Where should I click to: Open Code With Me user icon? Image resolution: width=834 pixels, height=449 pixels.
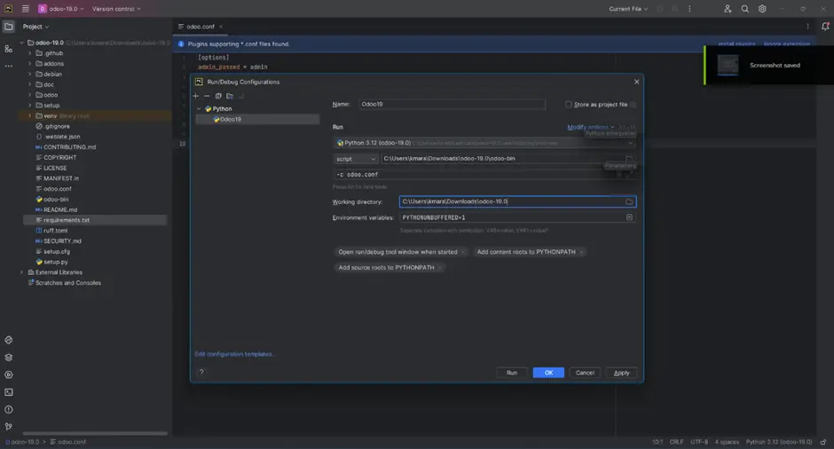pos(728,9)
